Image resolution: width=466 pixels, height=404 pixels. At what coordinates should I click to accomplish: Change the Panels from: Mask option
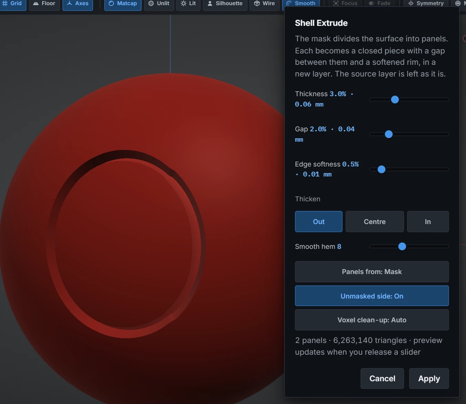coord(372,272)
